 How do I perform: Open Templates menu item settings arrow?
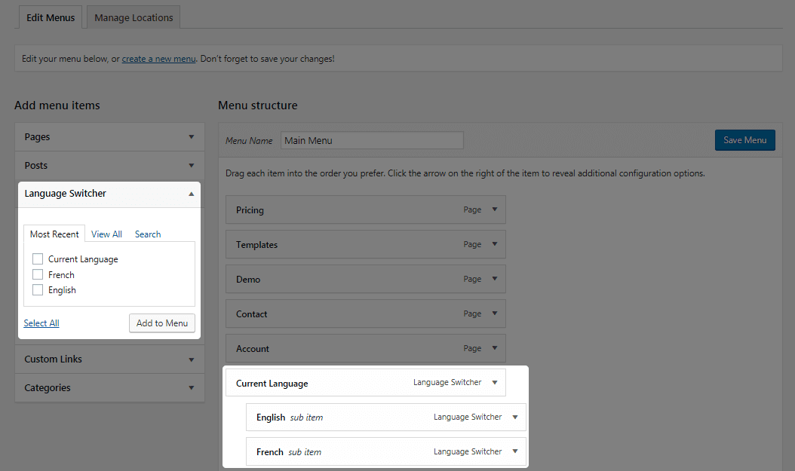[x=495, y=244]
